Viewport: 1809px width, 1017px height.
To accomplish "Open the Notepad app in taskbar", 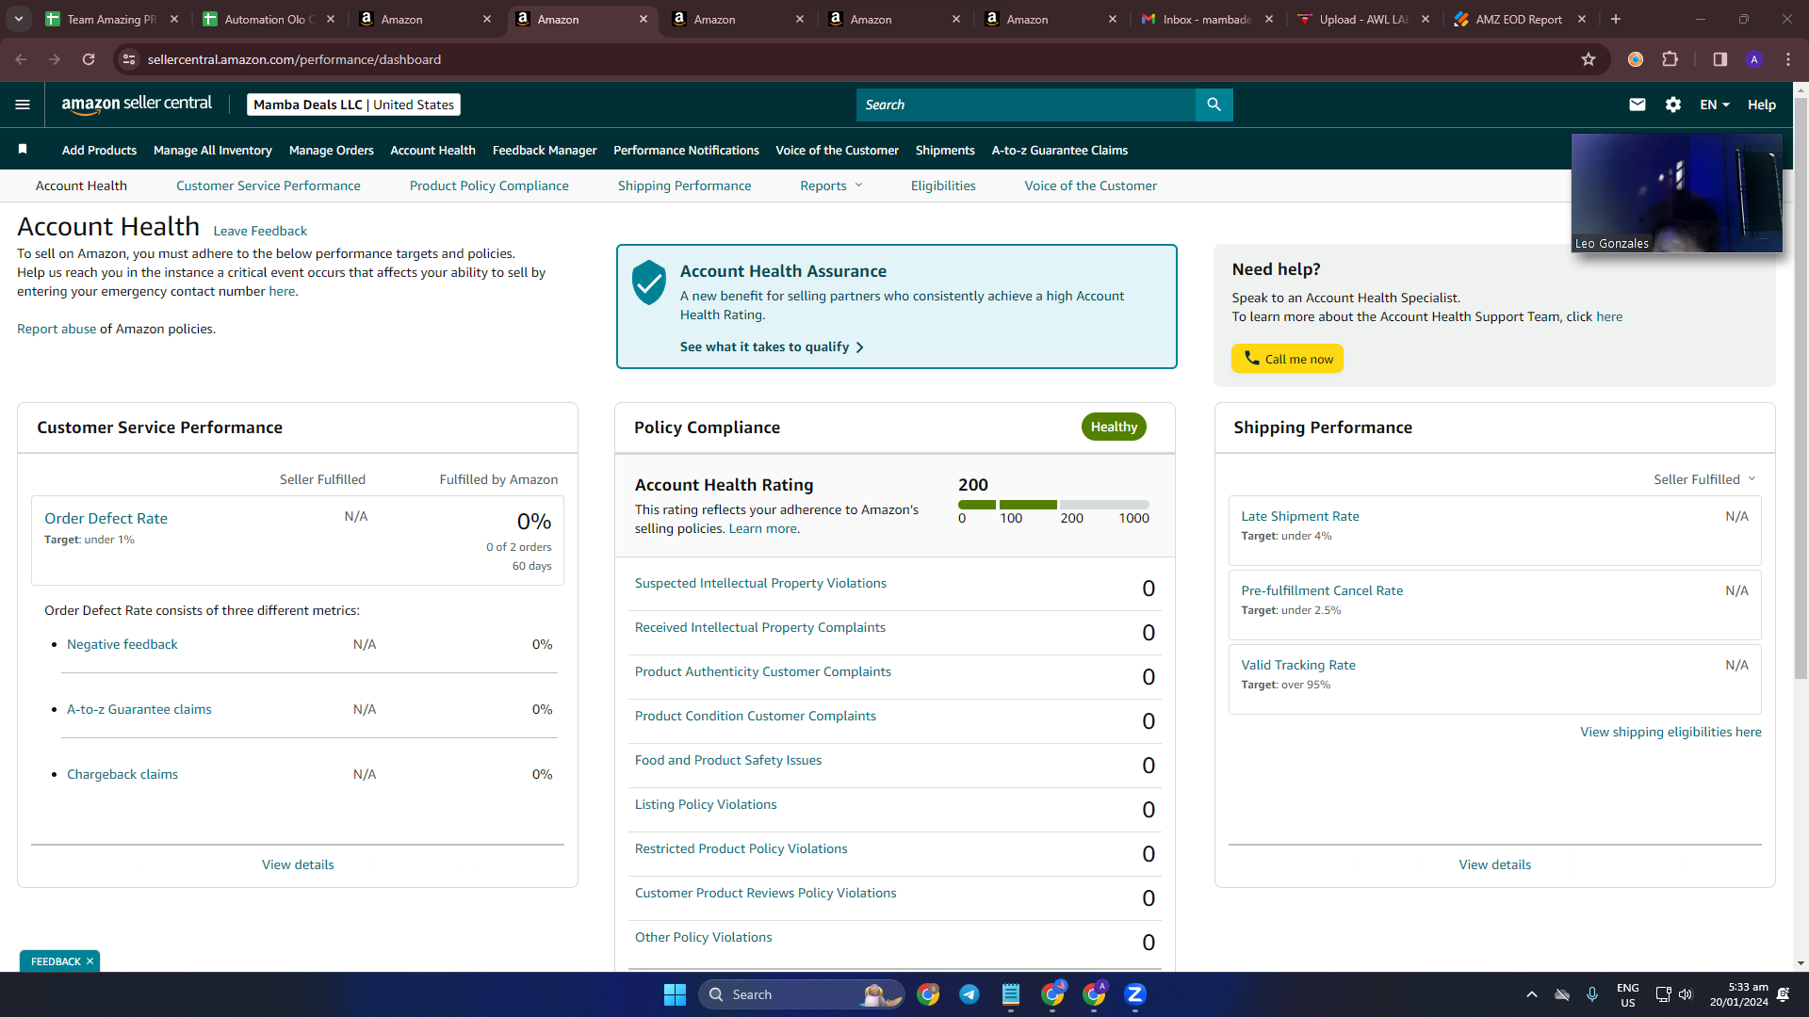I will point(1011,994).
